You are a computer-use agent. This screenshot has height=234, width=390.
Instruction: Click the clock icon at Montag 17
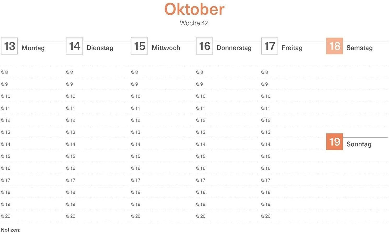pos(3,180)
